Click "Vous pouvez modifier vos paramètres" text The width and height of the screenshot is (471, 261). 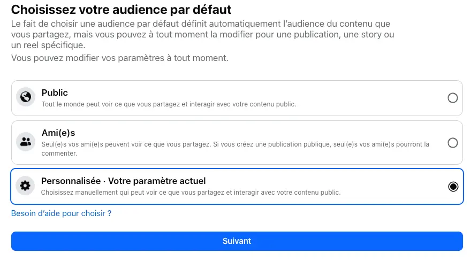coord(120,58)
